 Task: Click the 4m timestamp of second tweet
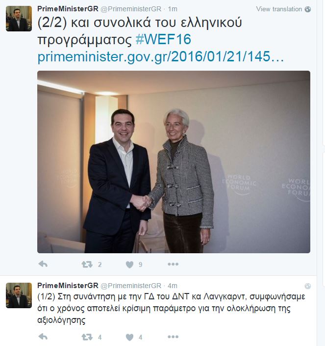[173, 286]
